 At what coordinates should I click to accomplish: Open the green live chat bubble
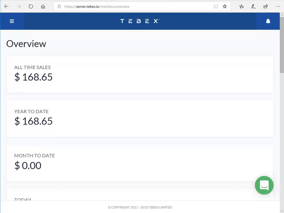pyautogui.click(x=264, y=185)
